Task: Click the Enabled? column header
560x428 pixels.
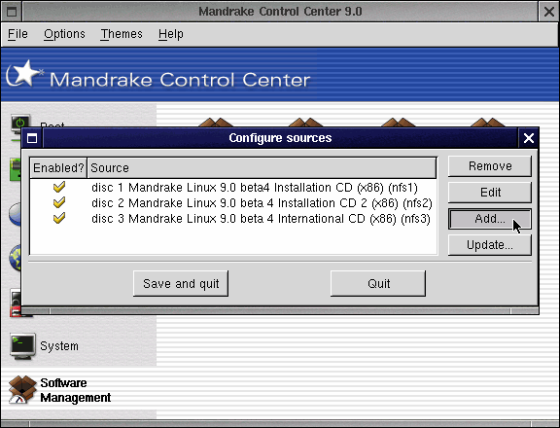Action: click(58, 167)
